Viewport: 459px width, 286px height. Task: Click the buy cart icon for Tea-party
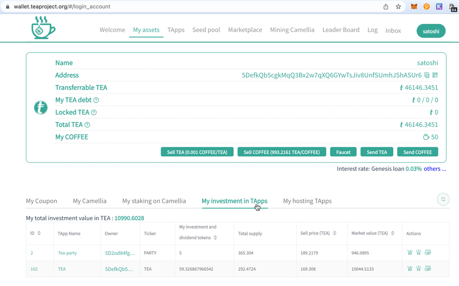pyautogui.click(x=410, y=253)
